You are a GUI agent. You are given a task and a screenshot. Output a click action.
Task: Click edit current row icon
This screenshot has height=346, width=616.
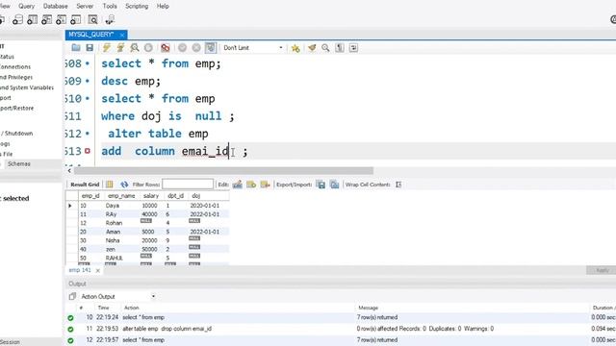click(238, 185)
